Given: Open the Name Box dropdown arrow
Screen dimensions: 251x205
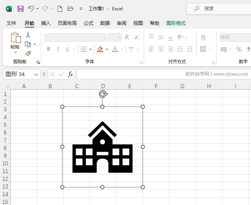Looking at the screenshot, I should [x=36, y=75].
